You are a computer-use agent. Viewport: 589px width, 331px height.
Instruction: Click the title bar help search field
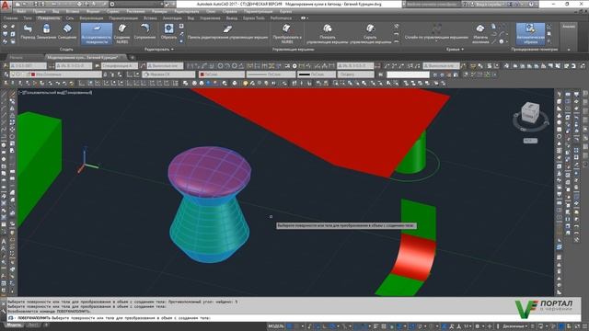[x=432, y=4]
